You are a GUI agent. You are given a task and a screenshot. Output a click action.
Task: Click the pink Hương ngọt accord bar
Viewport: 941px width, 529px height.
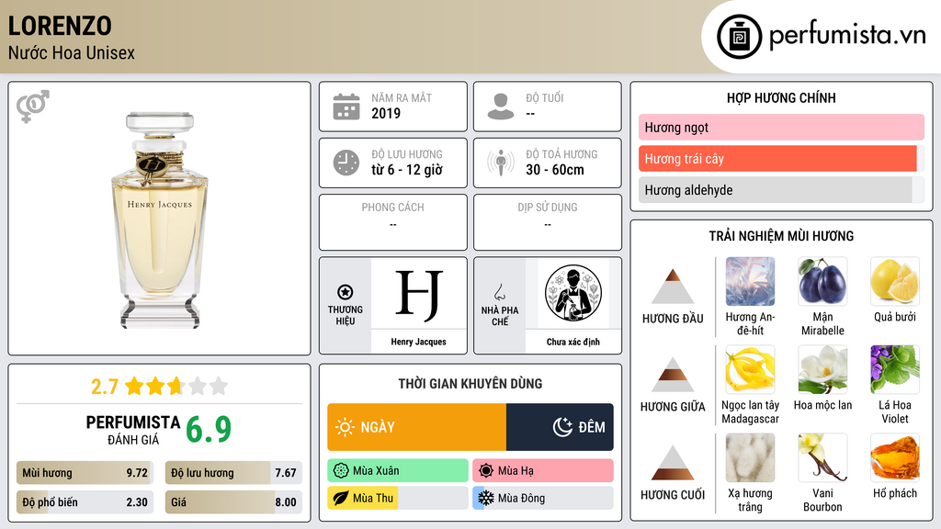[781, 127]
